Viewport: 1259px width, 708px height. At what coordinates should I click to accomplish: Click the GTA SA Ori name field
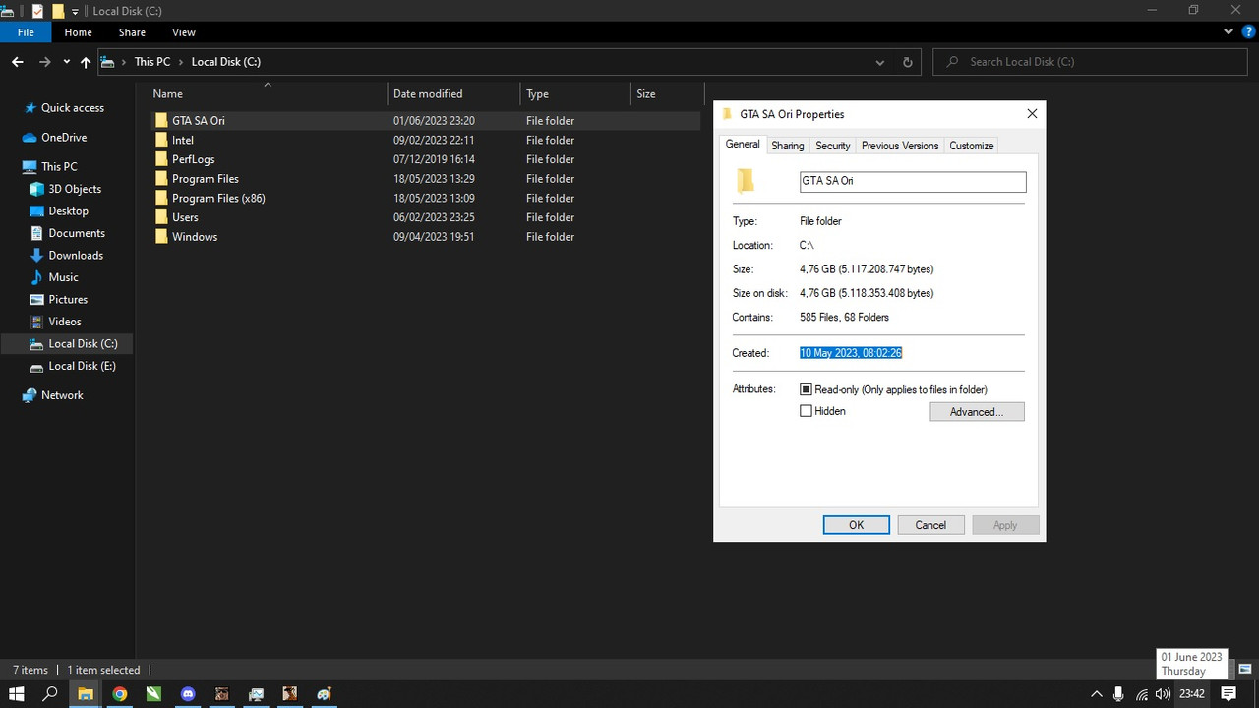913,181
